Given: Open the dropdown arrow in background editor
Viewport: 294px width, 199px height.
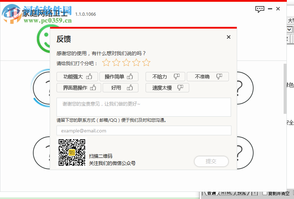Looking at the screenshot, I should 289,30.
